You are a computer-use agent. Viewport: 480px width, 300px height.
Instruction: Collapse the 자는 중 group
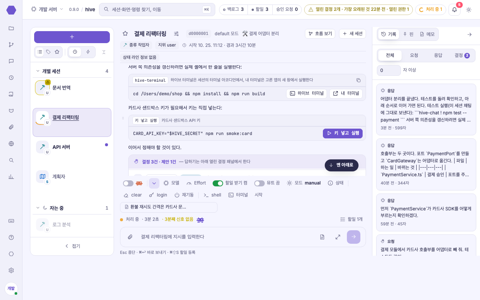point(38,208)
